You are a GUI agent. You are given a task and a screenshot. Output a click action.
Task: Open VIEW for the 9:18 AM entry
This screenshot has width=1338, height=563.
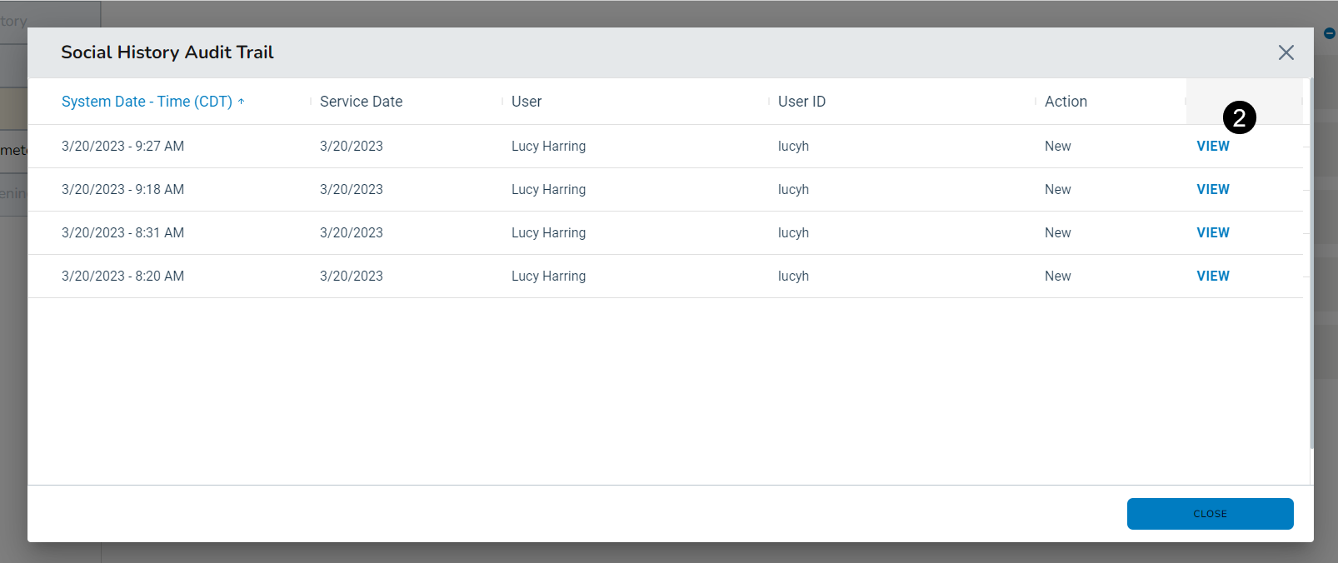[x=1212, y=190]
